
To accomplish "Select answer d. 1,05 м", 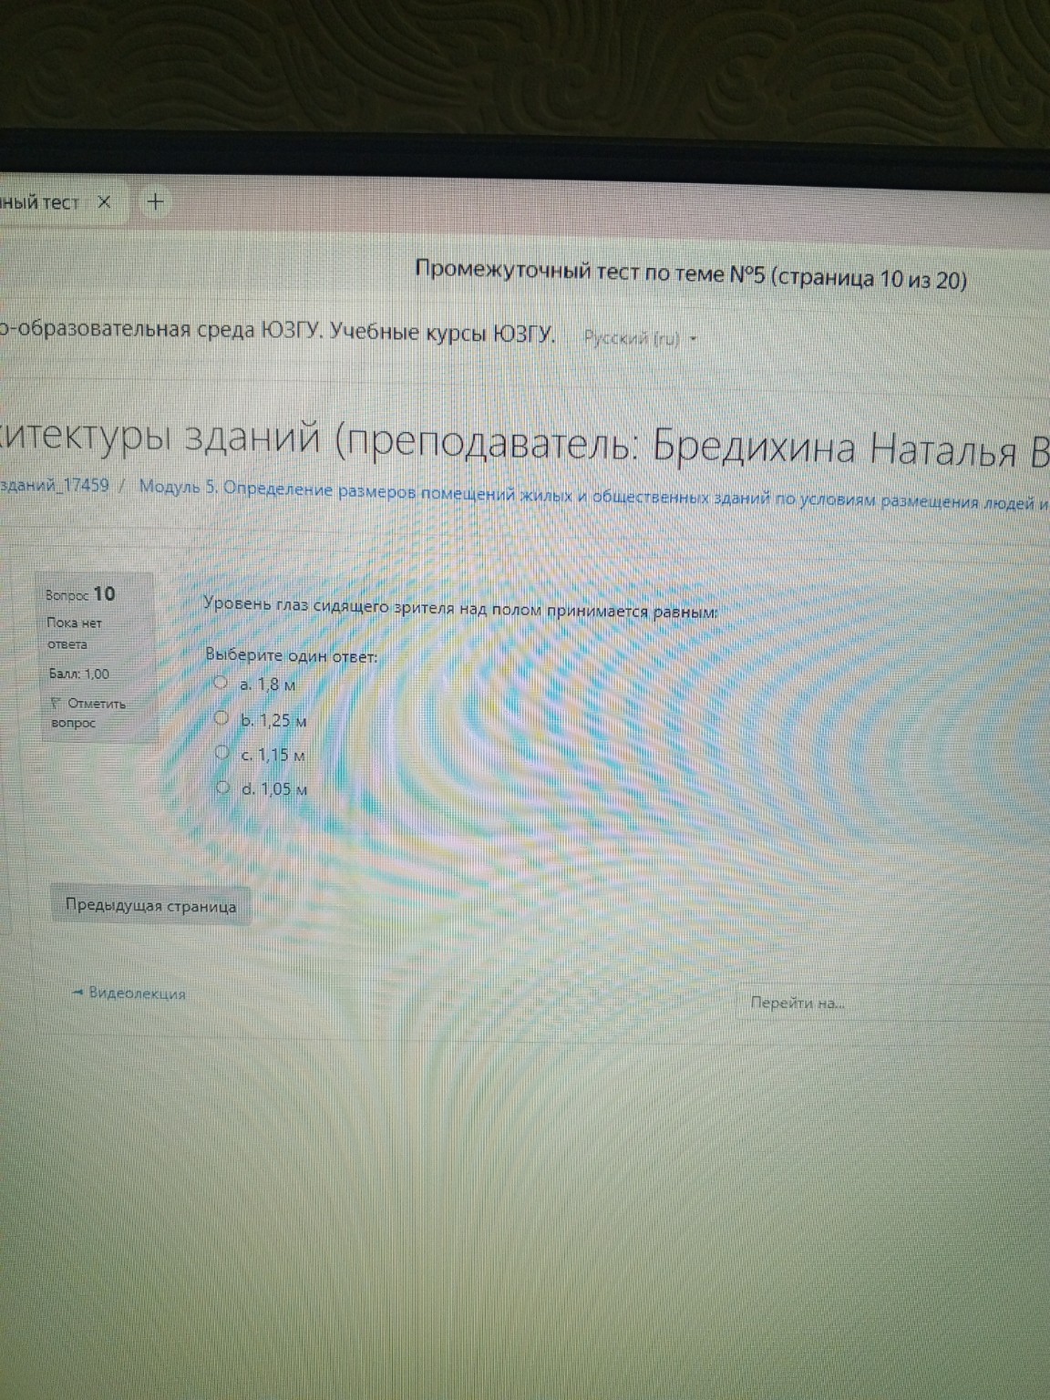I will click(x=221, y=787).
